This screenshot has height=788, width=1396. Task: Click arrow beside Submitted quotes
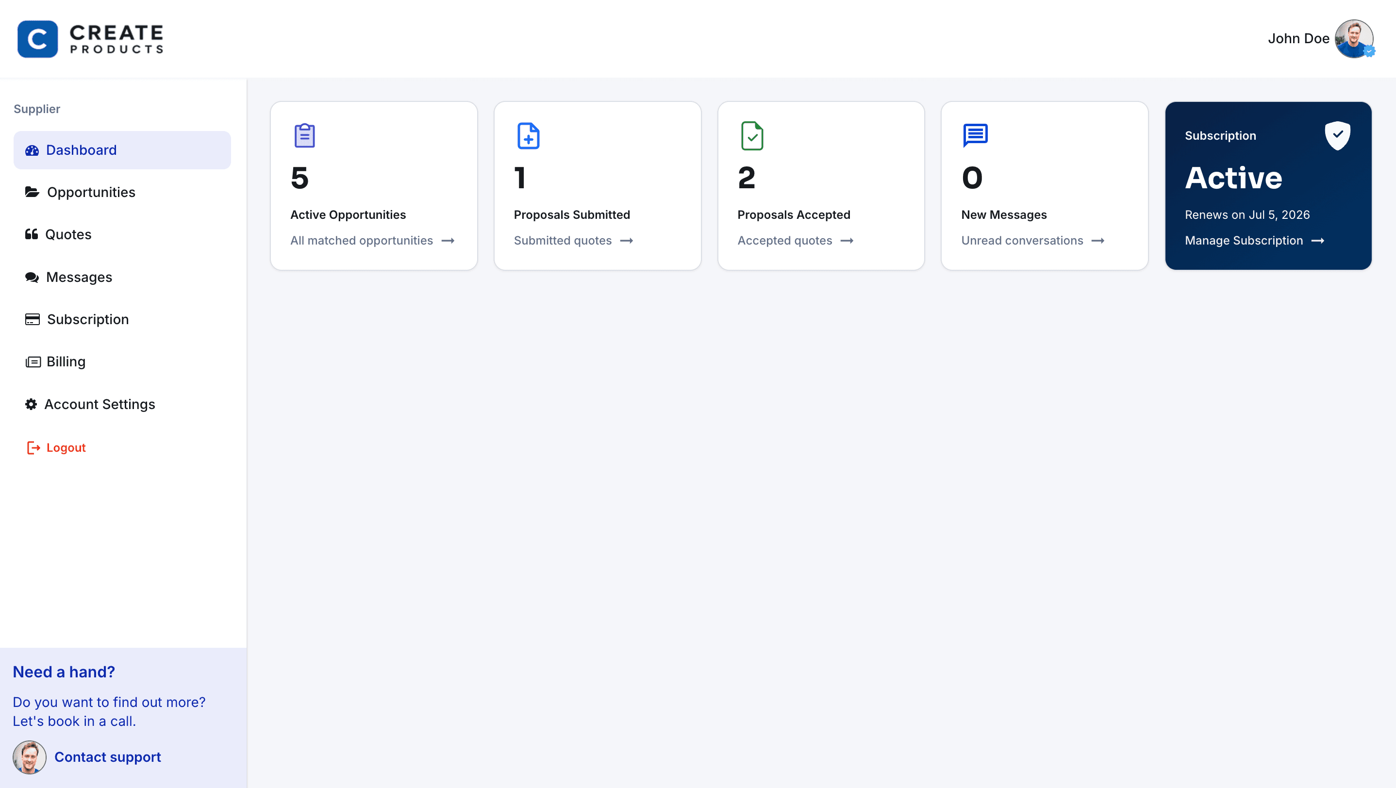[x=627, y=241]
